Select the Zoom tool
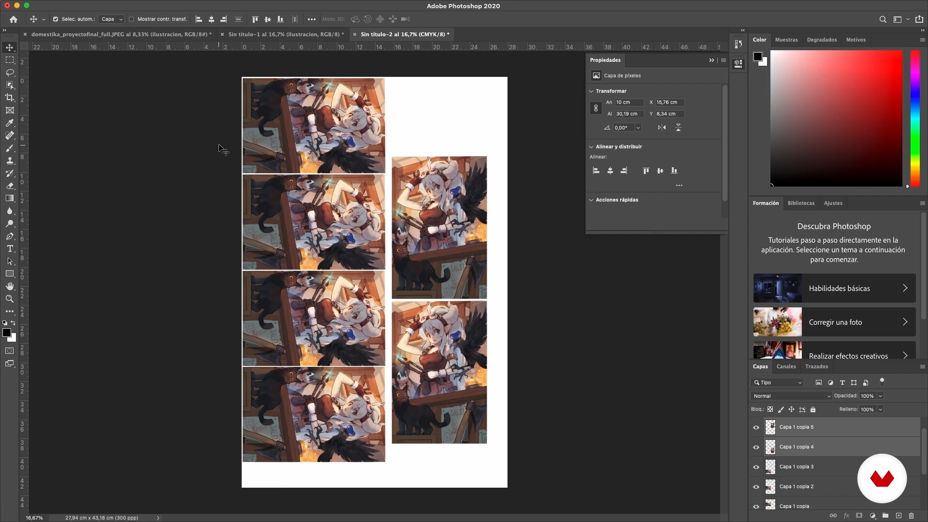 pyautogui.click(x=10, y=299)
